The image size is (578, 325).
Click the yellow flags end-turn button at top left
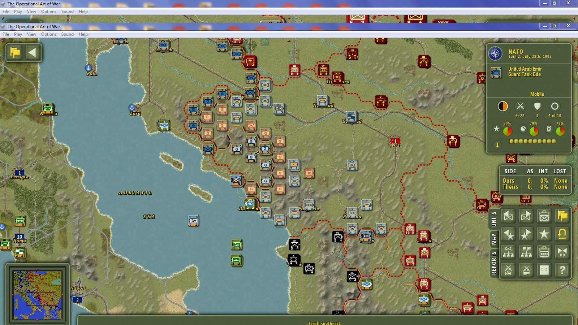click(15, 53)
